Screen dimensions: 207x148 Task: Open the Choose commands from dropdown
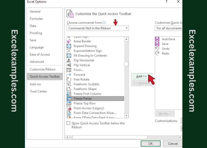pos(98,28)
